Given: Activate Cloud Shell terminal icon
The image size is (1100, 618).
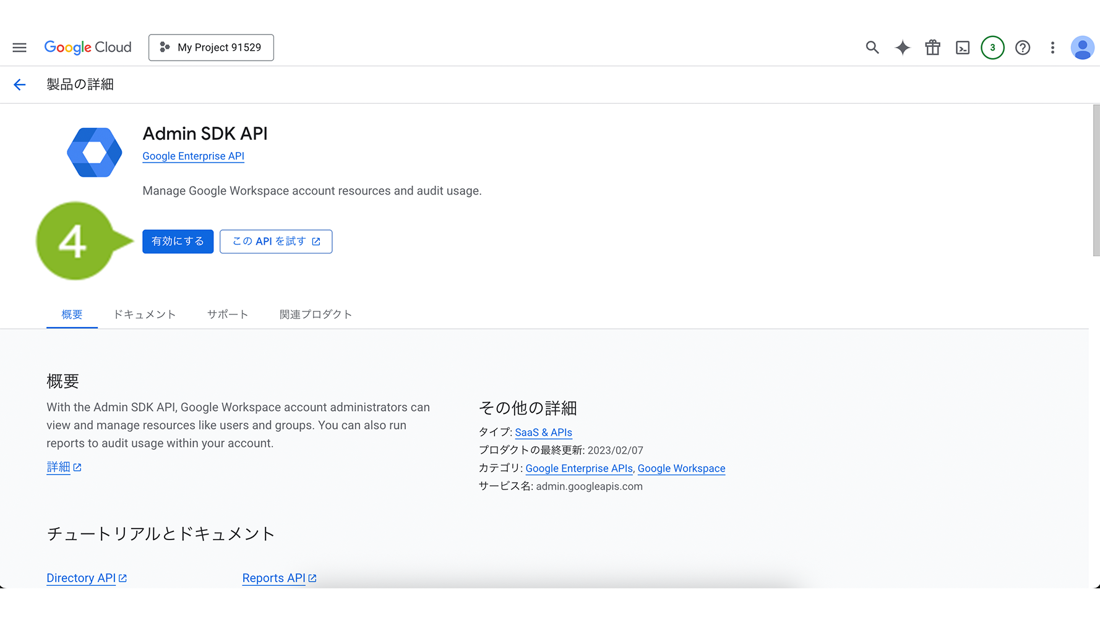Looking at the screenshot, I should [963, 48].
